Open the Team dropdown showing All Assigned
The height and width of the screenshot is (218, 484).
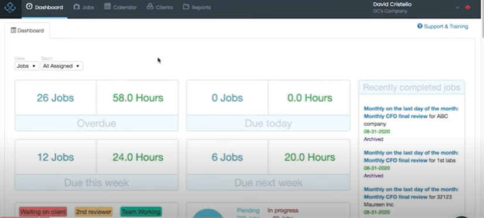pyautogui.click(x=61, y=66)
